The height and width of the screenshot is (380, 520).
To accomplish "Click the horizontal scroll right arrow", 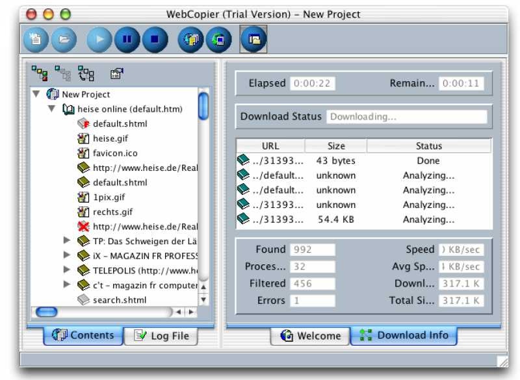I will coord(191,312).
